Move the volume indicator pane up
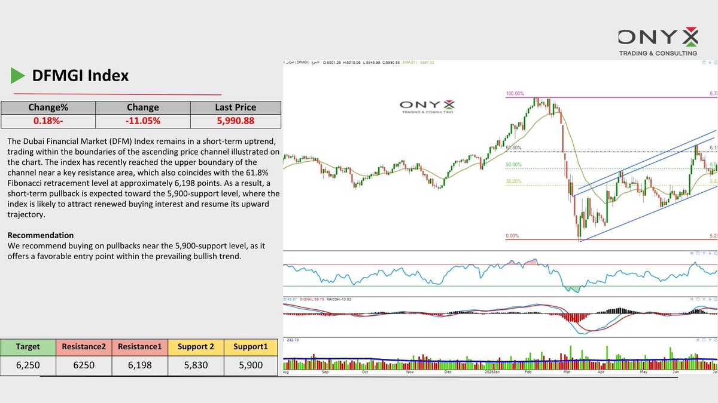The width and height of the screenshot is (718, 403). tap(710, 340)
